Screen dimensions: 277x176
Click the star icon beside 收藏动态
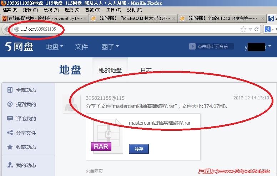coord(10,147)
